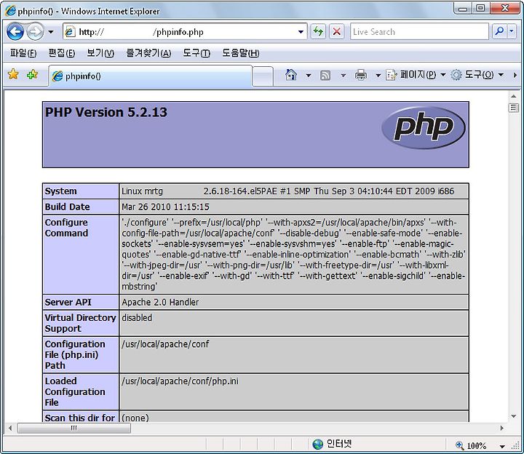Open the 도구(O) gear toolbar menu
524x454 pixels.
[x=477, y=74]
